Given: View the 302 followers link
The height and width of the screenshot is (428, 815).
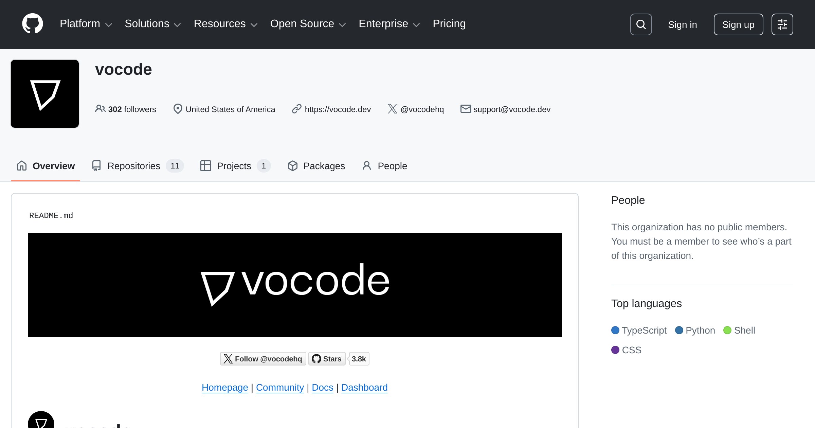Looking at the screenshot, I should [126, 109].
